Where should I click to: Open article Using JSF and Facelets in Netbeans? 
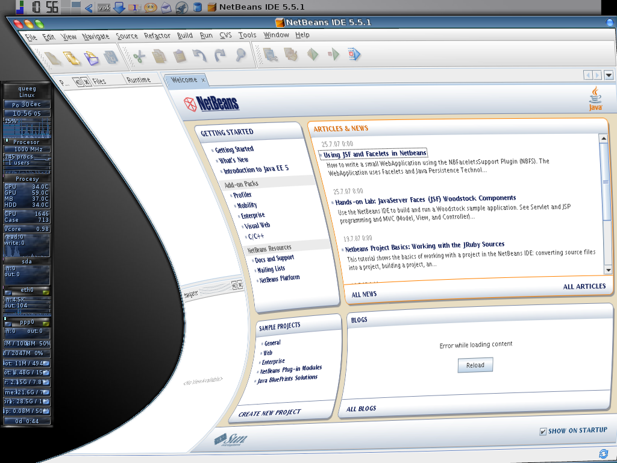pos(375,154)
